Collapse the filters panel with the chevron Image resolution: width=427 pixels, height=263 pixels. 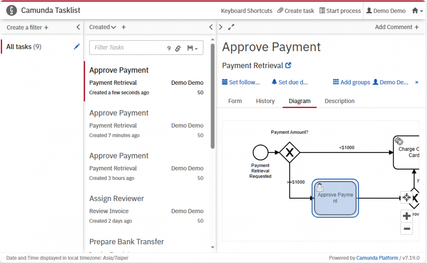[x=78, y=27]
